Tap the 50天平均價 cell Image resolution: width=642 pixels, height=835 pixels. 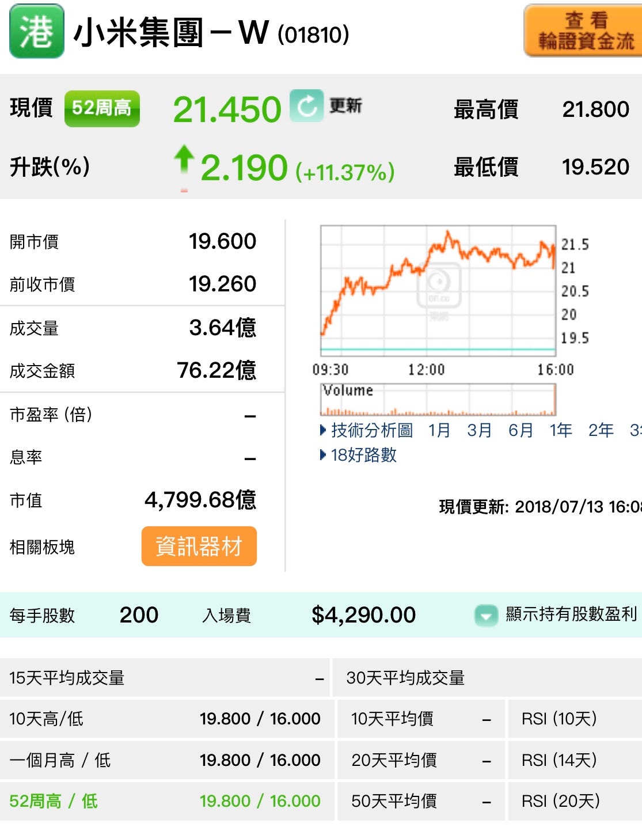click(421, 801)
